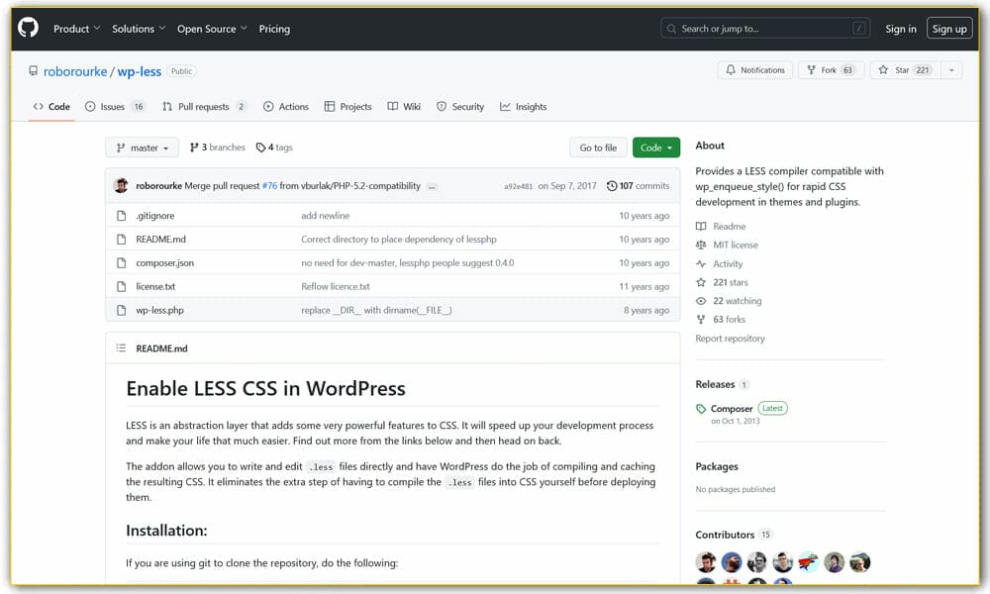The width and height of the screenshot is (990, 594).
Task: Toggle the commit message ellipsis expander
Action: point(431,184)
